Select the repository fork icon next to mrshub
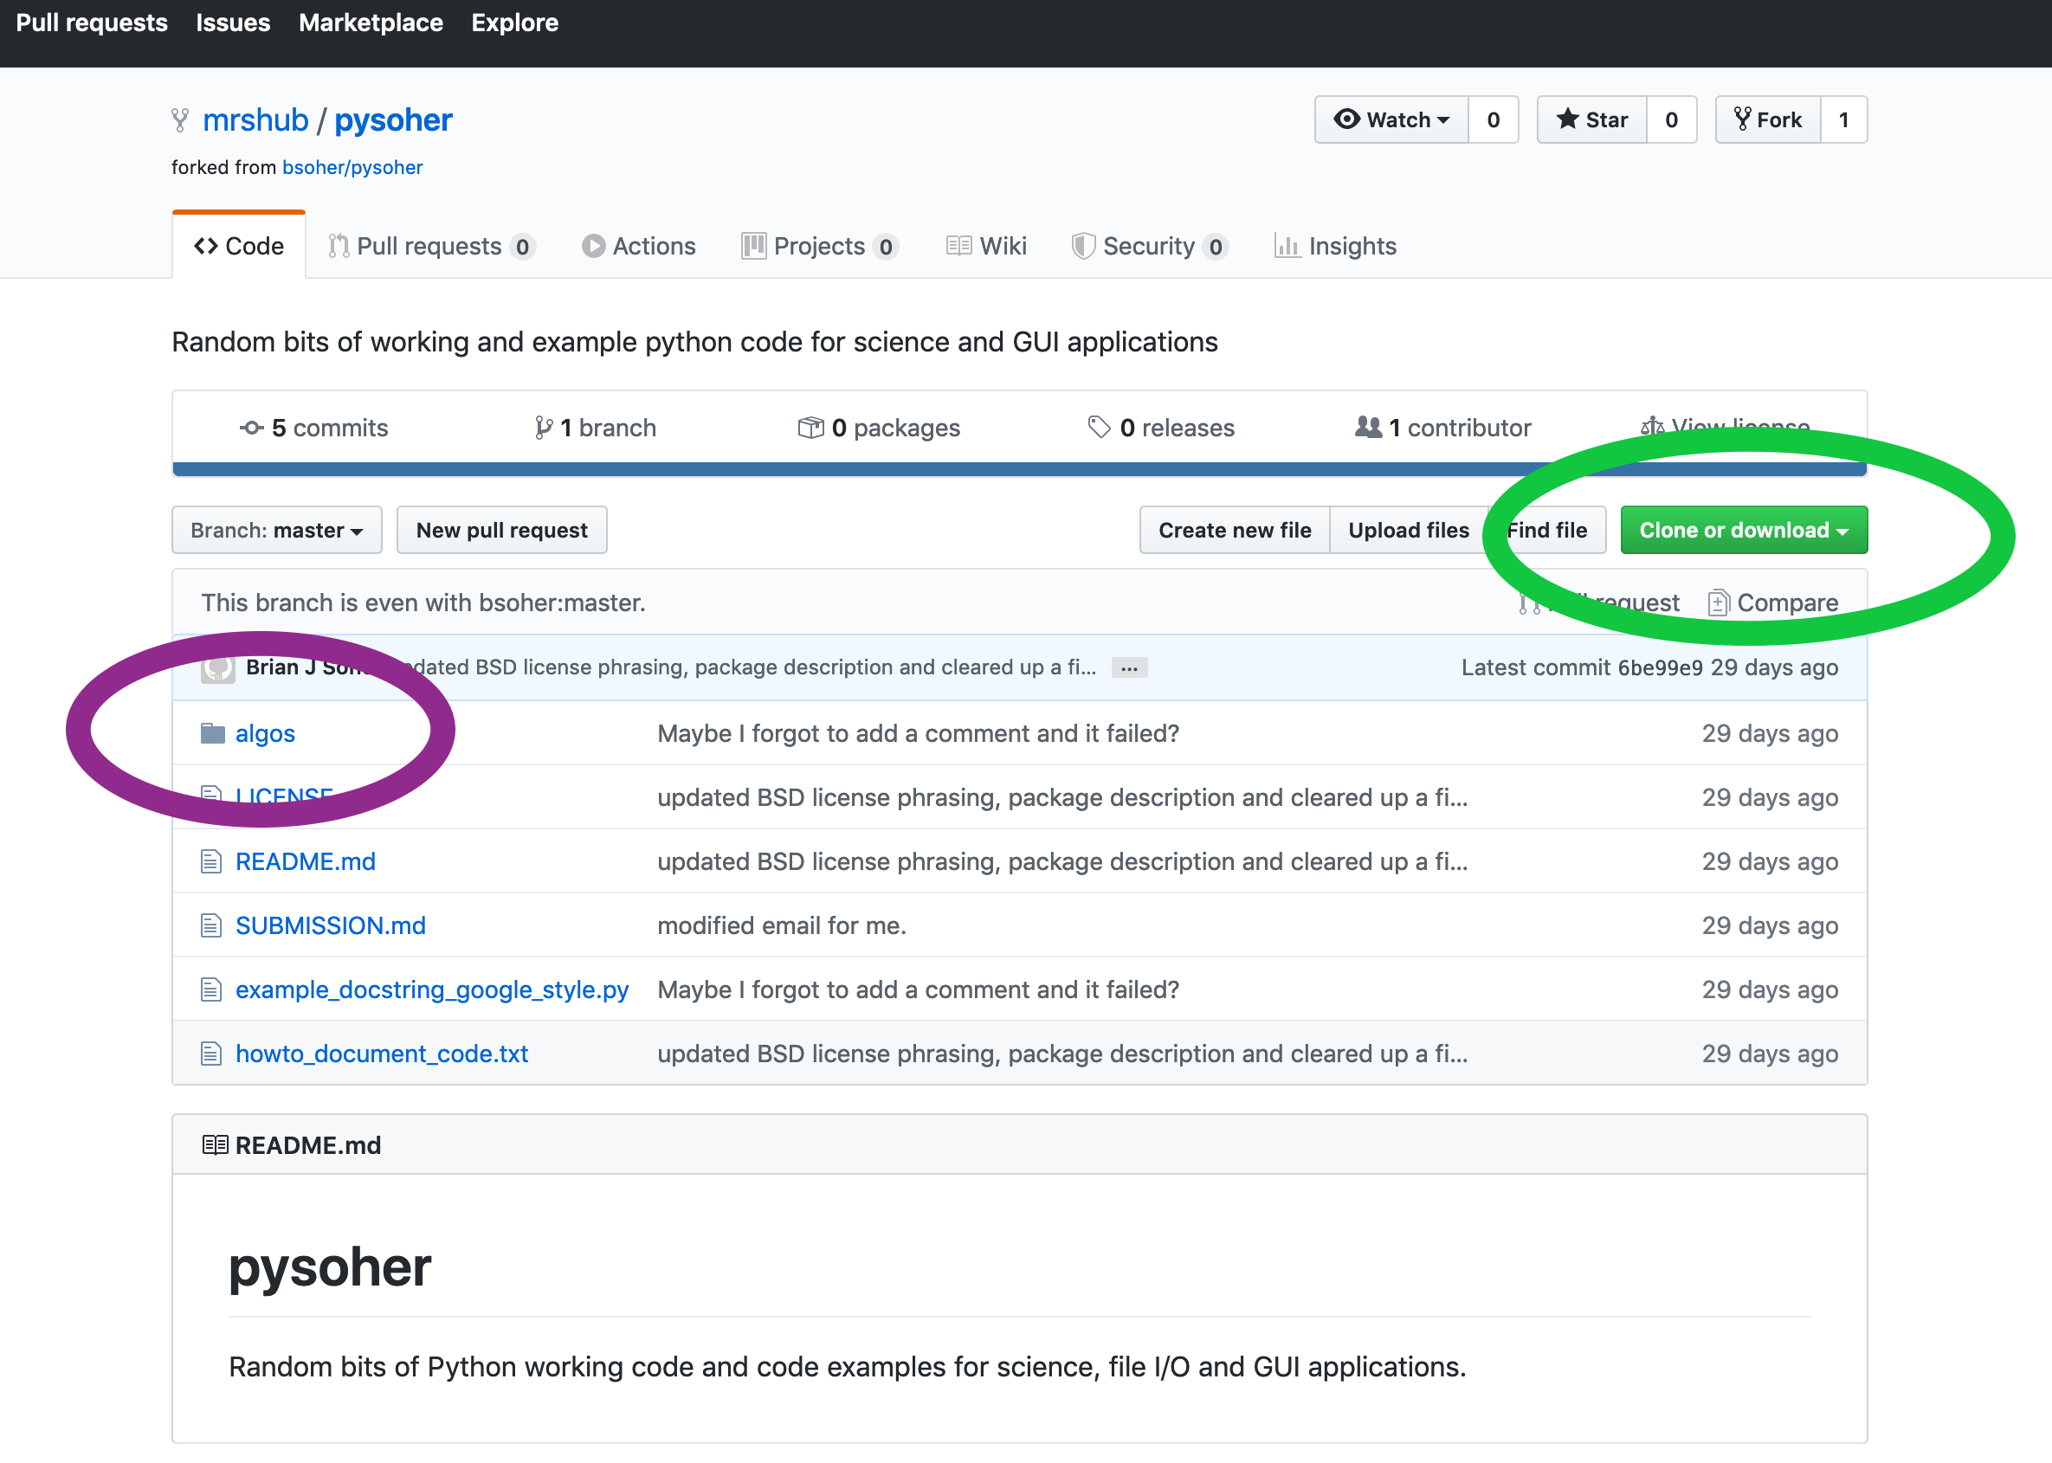Image resolution: width=2052 pixels, height=1463 pixels. (179, 119)
